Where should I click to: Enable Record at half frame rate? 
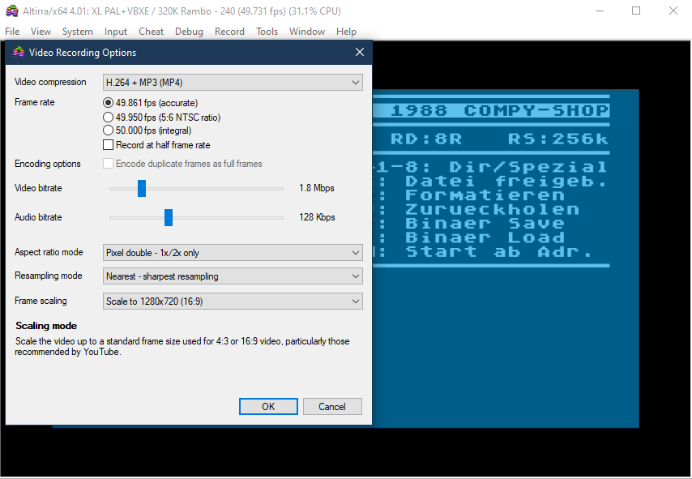coord(109,145)
